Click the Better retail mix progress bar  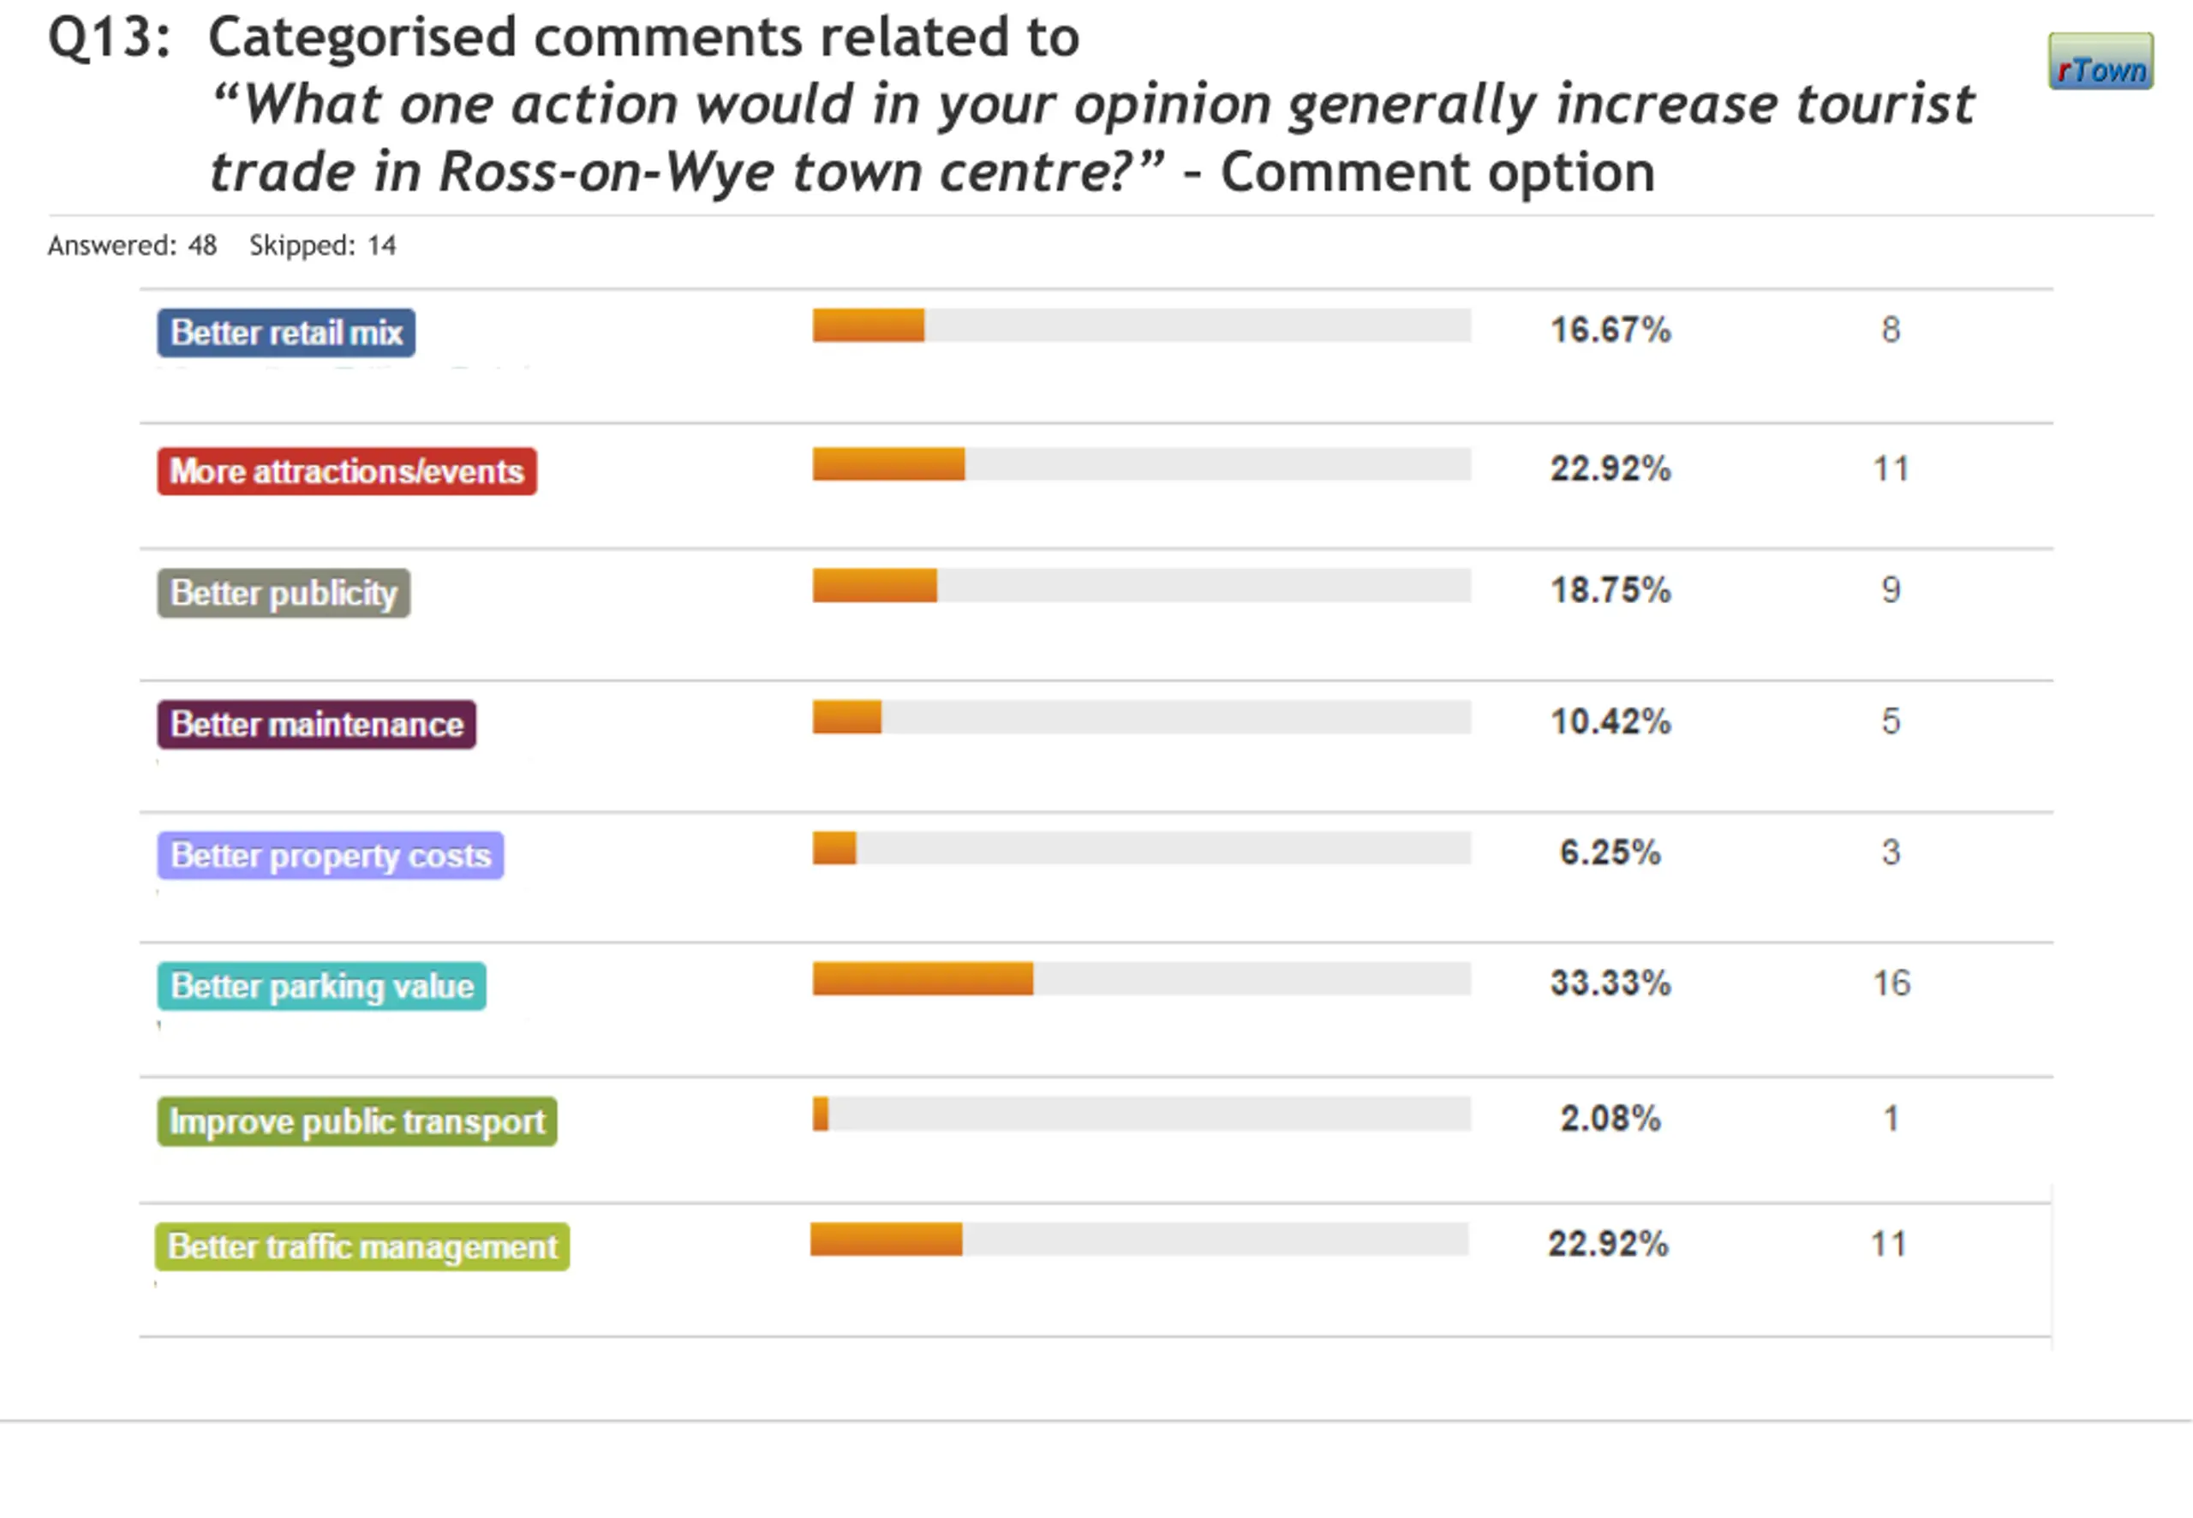1141,326
